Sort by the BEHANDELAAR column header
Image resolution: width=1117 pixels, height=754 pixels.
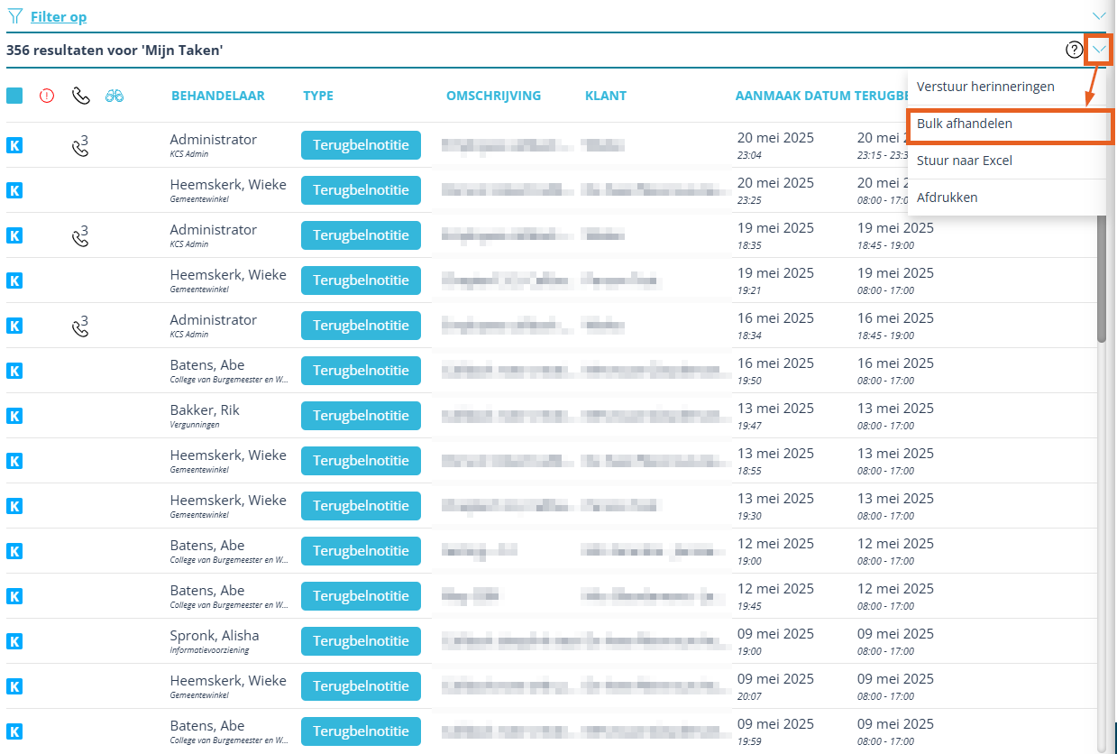(x=218, y=96)
